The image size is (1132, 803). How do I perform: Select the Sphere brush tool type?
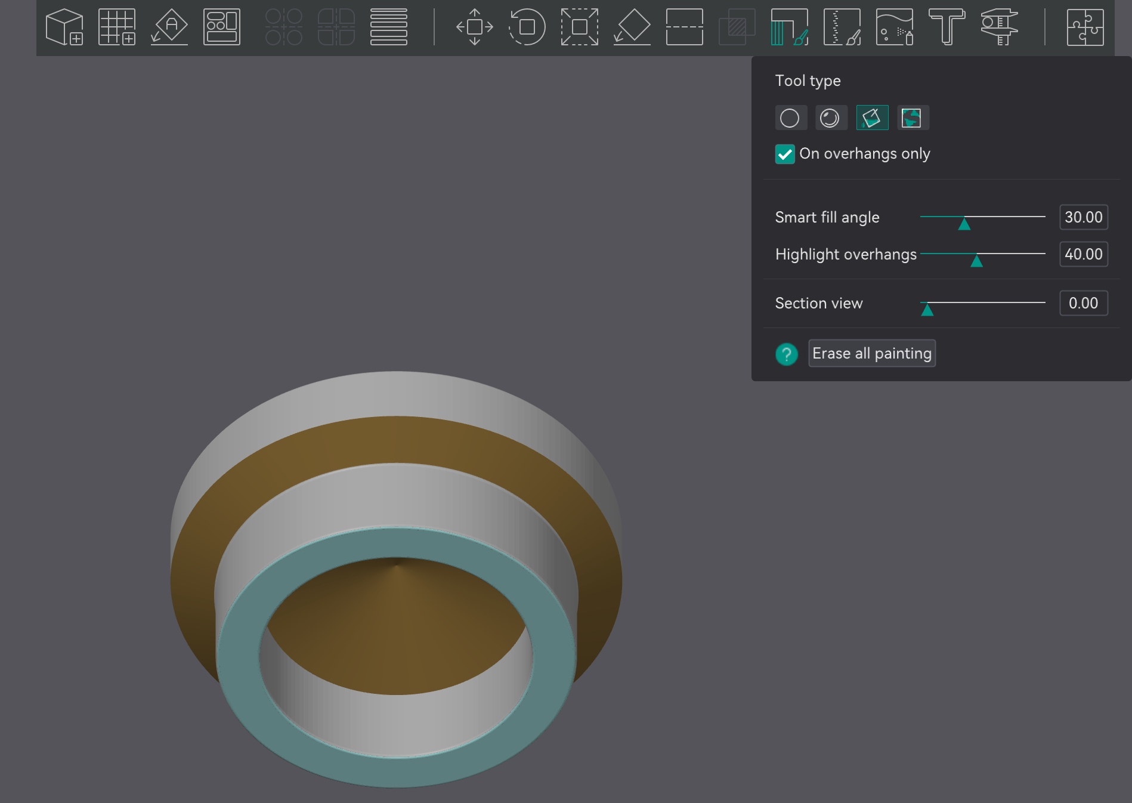tap(831, 118)
